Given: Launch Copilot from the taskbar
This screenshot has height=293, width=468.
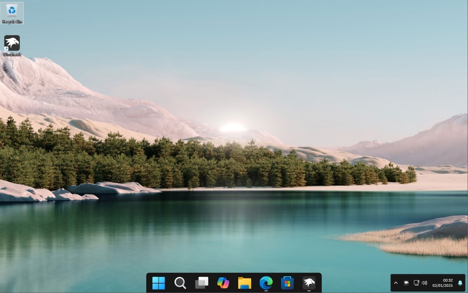Looking at the screenshot, I should point(223,282).
